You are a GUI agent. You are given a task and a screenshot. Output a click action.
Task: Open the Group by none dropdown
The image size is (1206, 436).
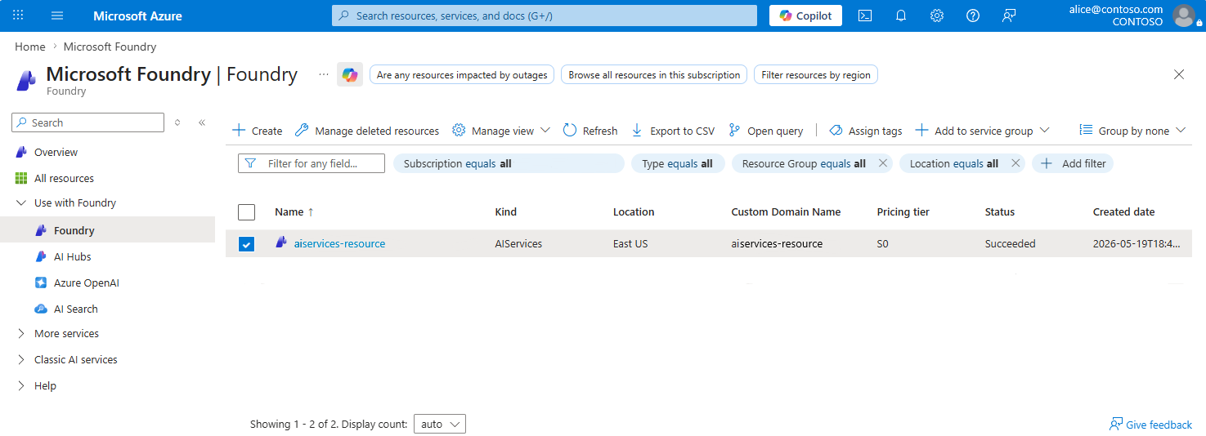1132,131
